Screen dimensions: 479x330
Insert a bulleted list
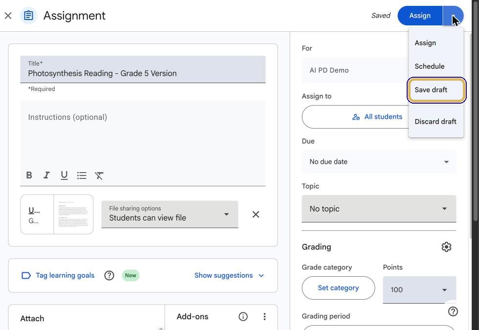[82, 176]
